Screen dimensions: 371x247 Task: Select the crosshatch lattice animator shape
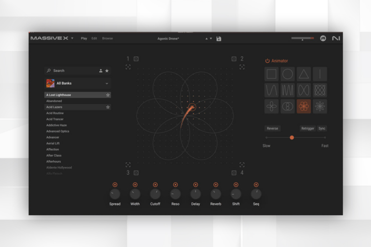[320, 90]
